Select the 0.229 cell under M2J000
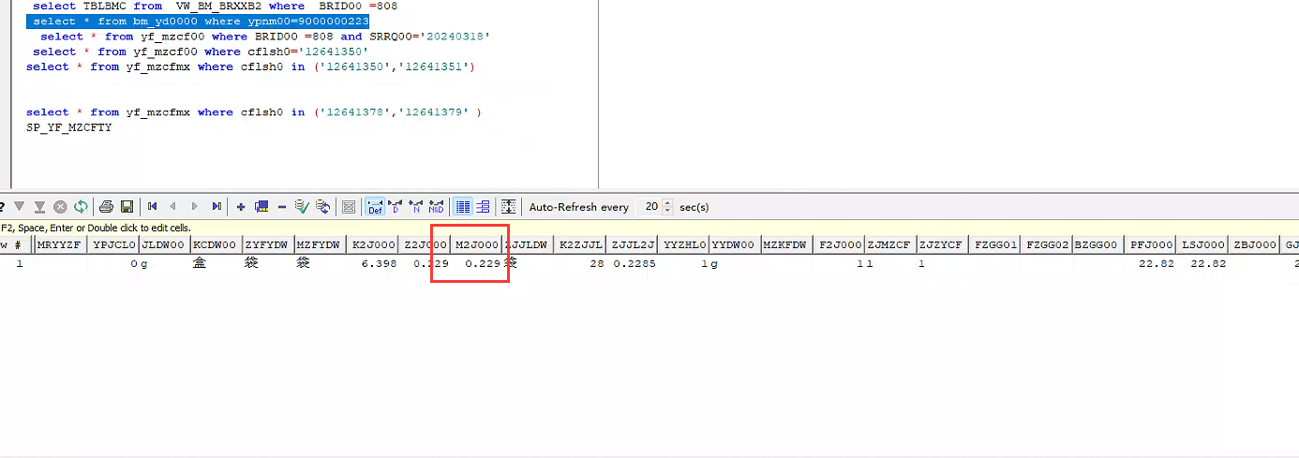This screenshot has width=1299, height=458. (476, 264)
